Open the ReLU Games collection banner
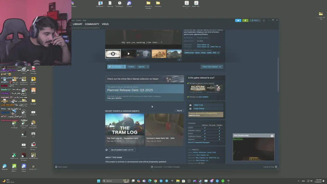Image resolution: width=327 pixels, height=184 pixels. pos(144,79)
